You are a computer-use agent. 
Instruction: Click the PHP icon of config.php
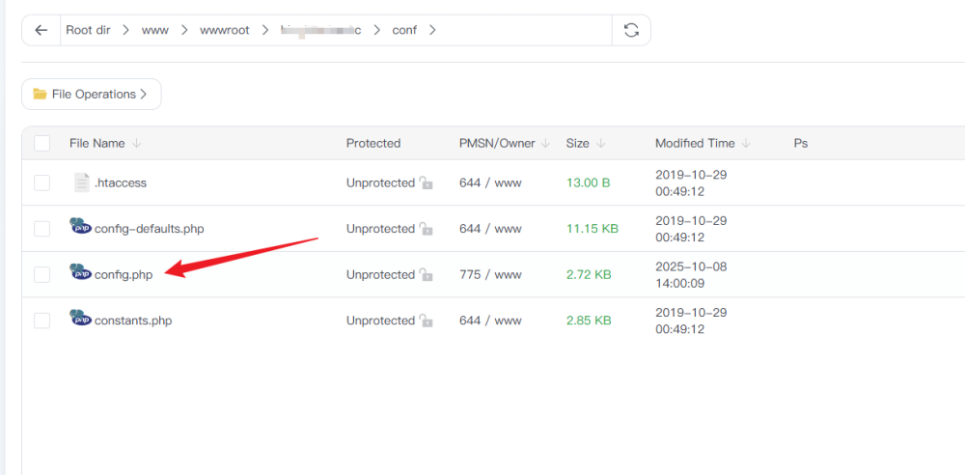(x=81, y=272)
